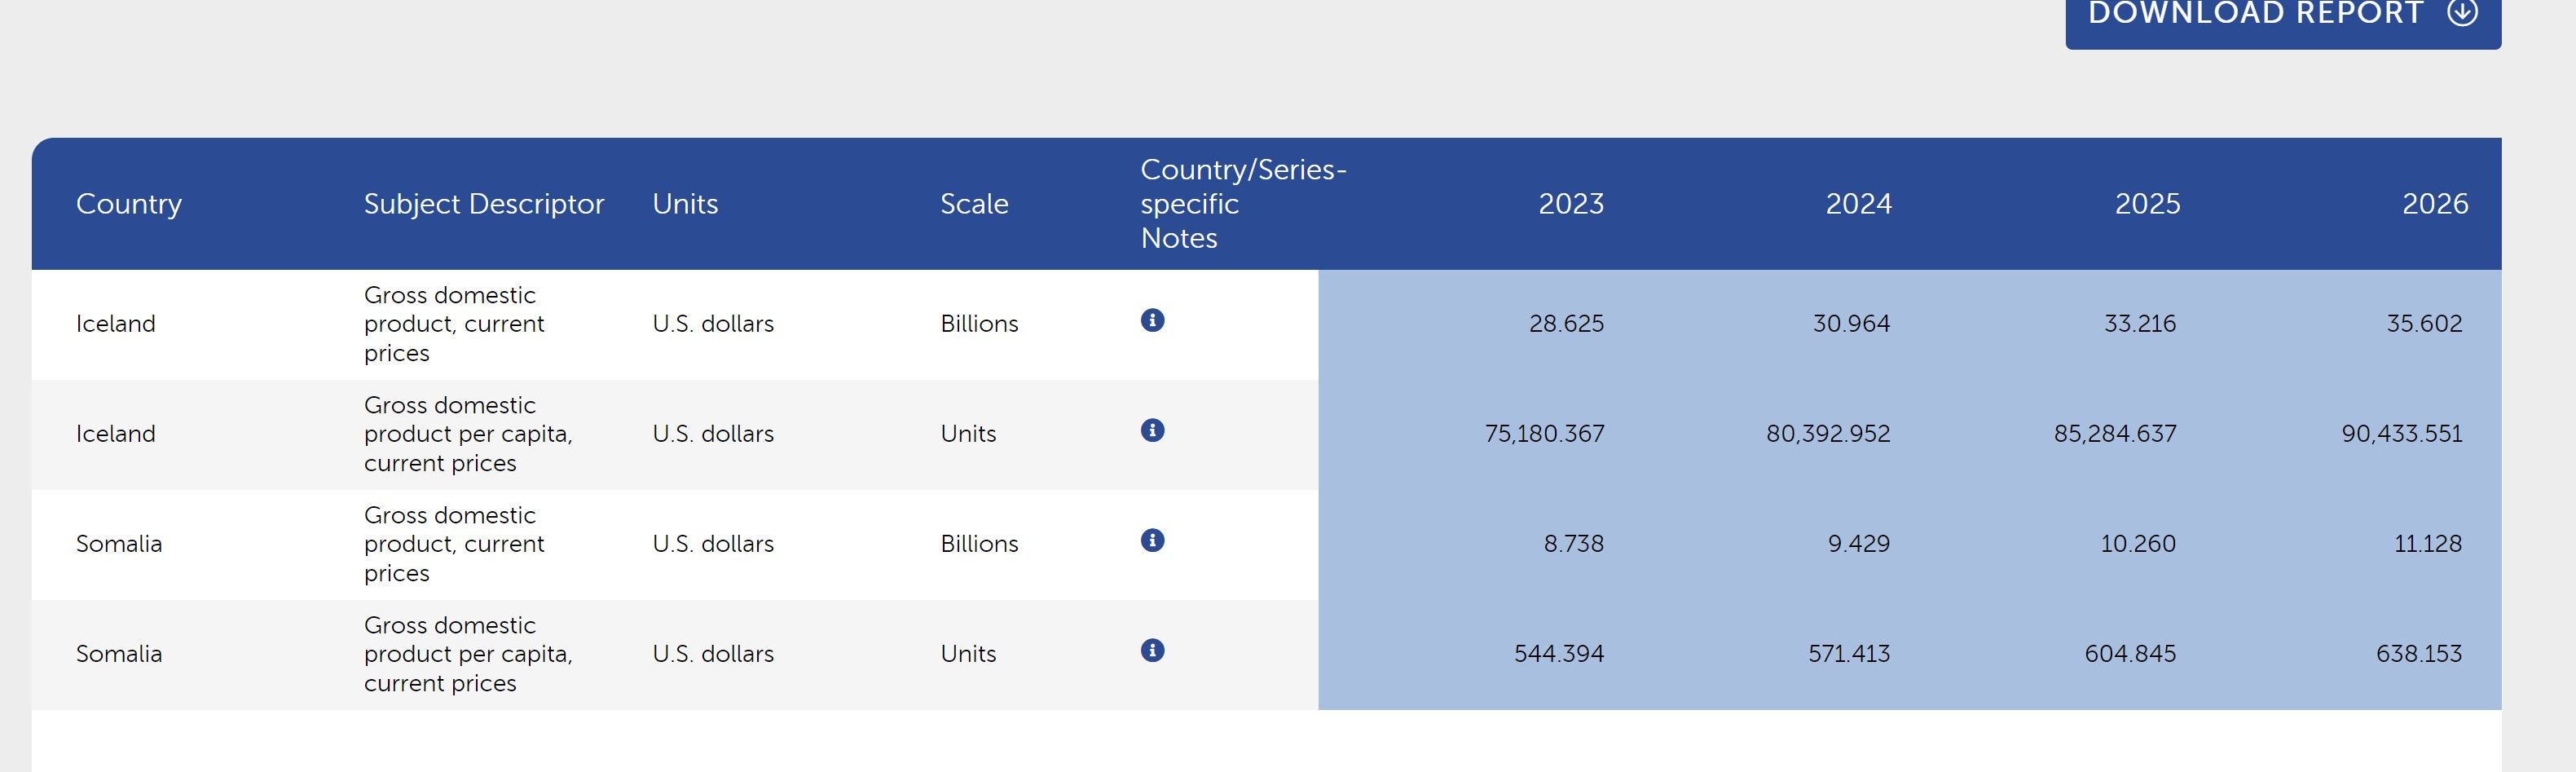Select Somalia's 2024 GDP value 9.429

(1859, 544)
